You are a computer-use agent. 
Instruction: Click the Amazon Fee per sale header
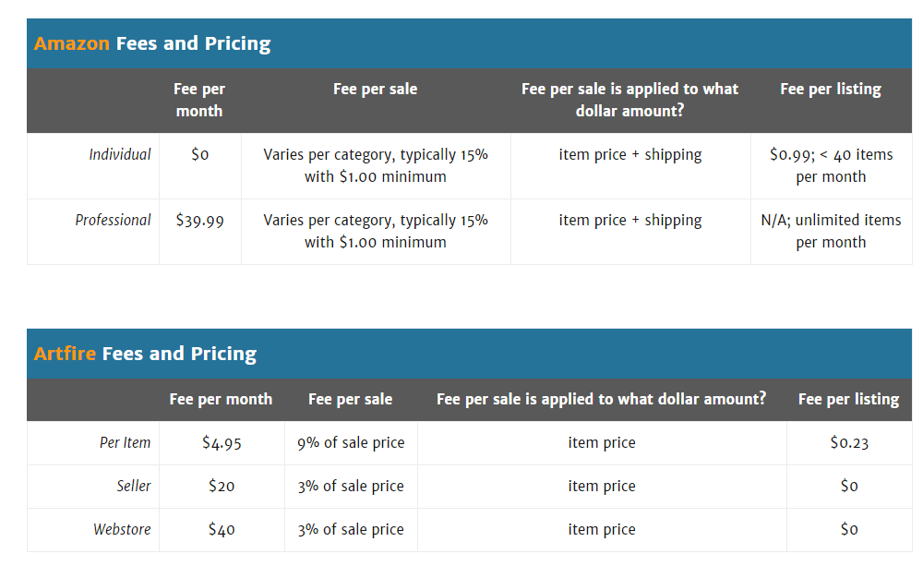(375, 89)
